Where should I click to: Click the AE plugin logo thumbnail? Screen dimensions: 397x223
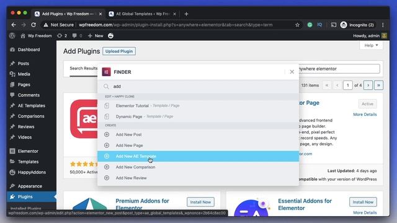[84, 119]
